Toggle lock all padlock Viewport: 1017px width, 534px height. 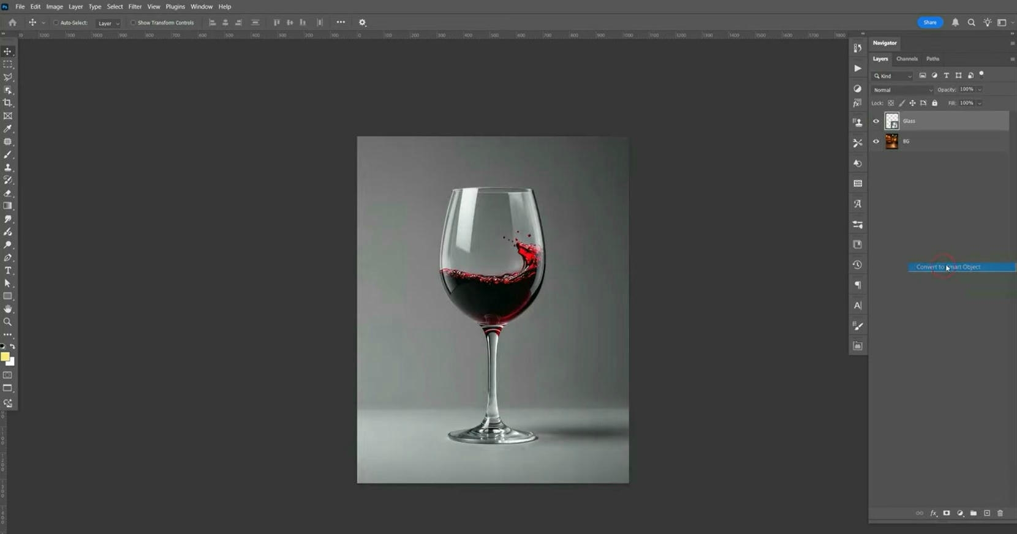[934, 103]
